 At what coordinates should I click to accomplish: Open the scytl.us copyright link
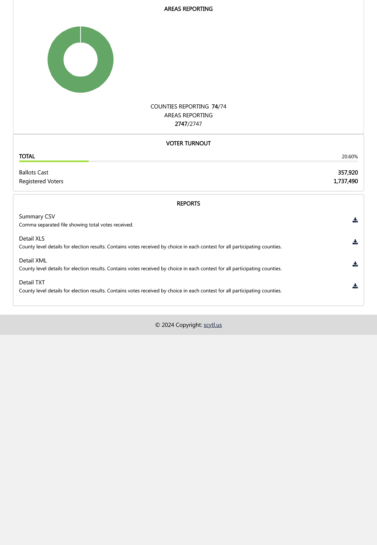click(213, 325)
